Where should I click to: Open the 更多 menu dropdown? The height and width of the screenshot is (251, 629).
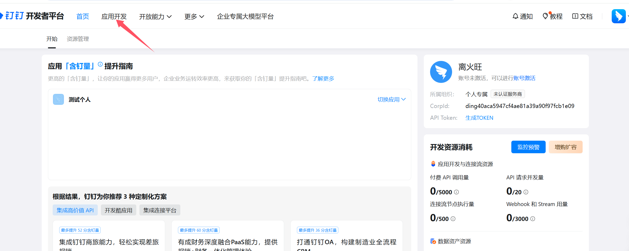pyautogui.click(x=194, y=16)
